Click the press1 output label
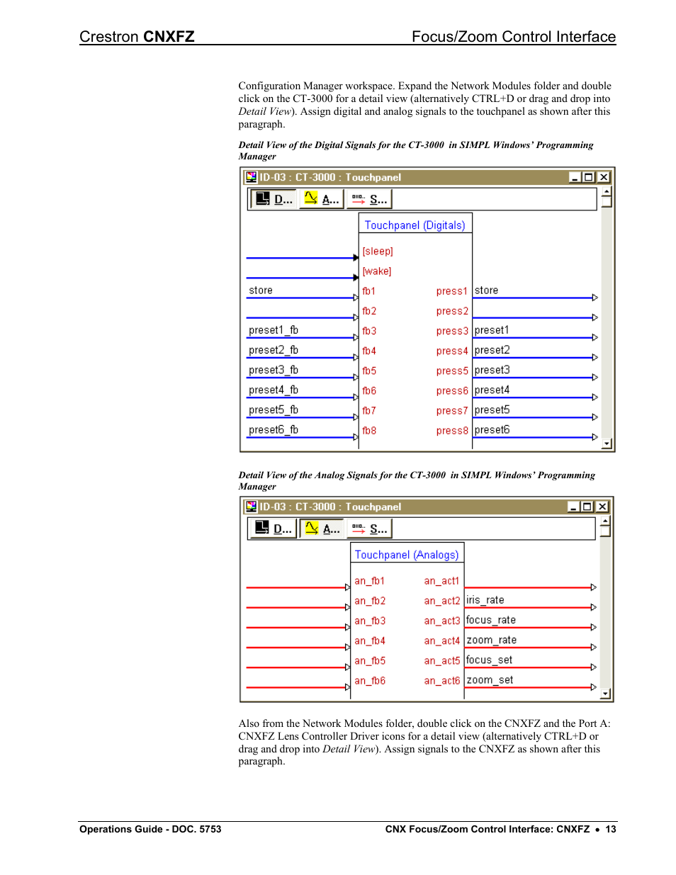This screenshot has width=676, height=875. tap(452, 291)
